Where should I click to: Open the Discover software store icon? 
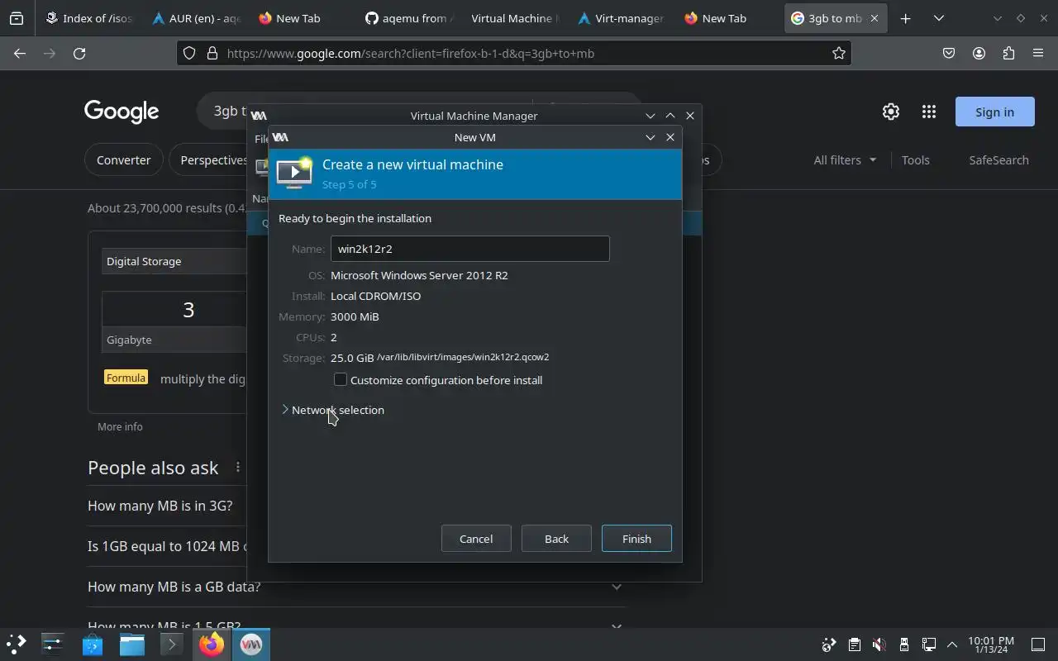coord(93,644)
